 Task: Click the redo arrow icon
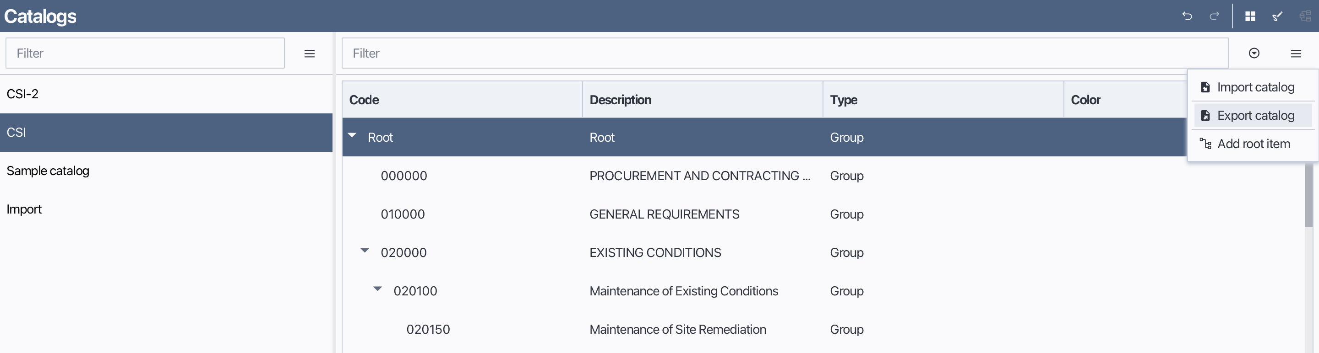pos(1215,16)
